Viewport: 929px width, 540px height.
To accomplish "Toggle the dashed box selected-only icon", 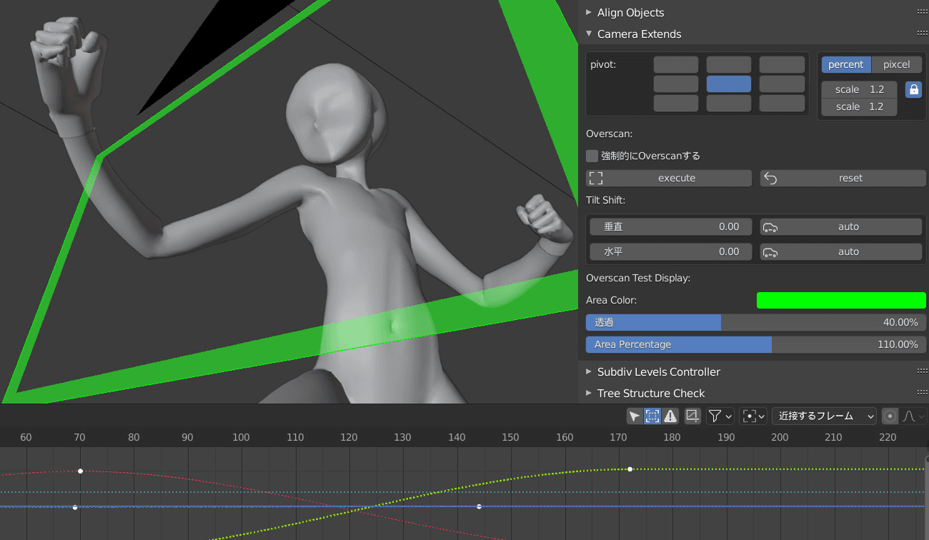I will (x=652, y=416).
